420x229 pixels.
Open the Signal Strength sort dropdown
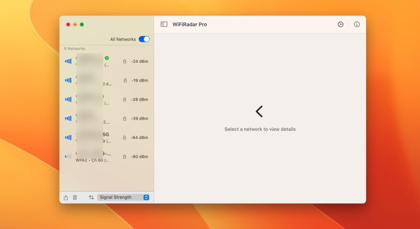(x=123, y=197)
